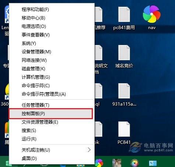
Task: Choose 桌面(D) to show desktop
Action: 52,158
